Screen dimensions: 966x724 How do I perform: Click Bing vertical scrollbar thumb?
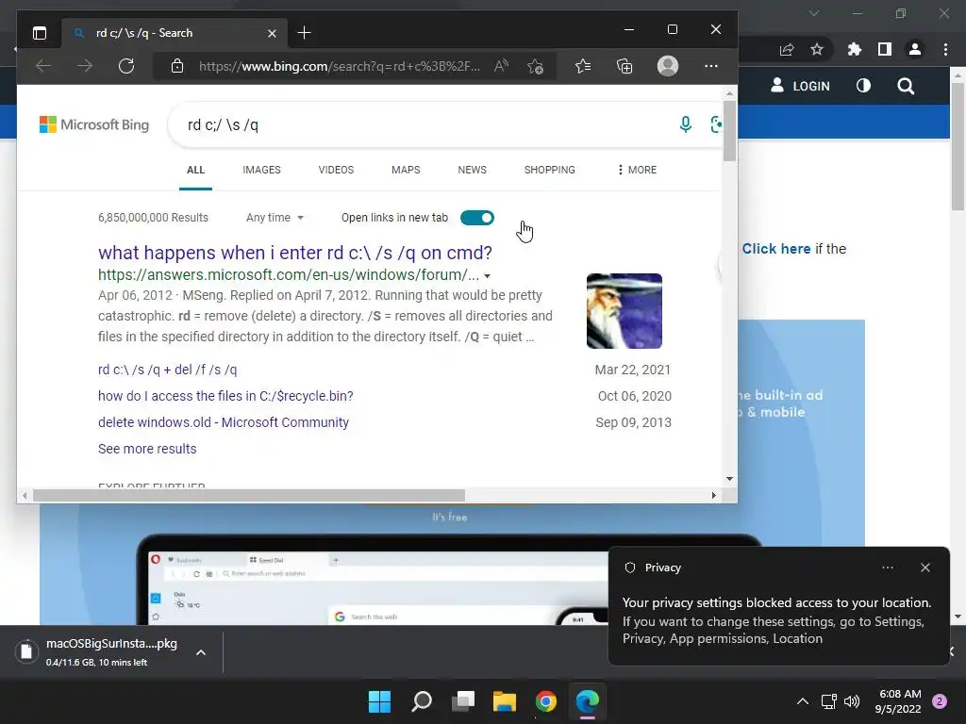[x=729, y=130]
